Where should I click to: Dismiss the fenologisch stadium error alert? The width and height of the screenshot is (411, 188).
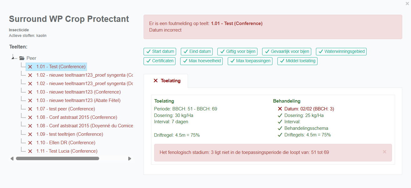click(x=384, y=152)
